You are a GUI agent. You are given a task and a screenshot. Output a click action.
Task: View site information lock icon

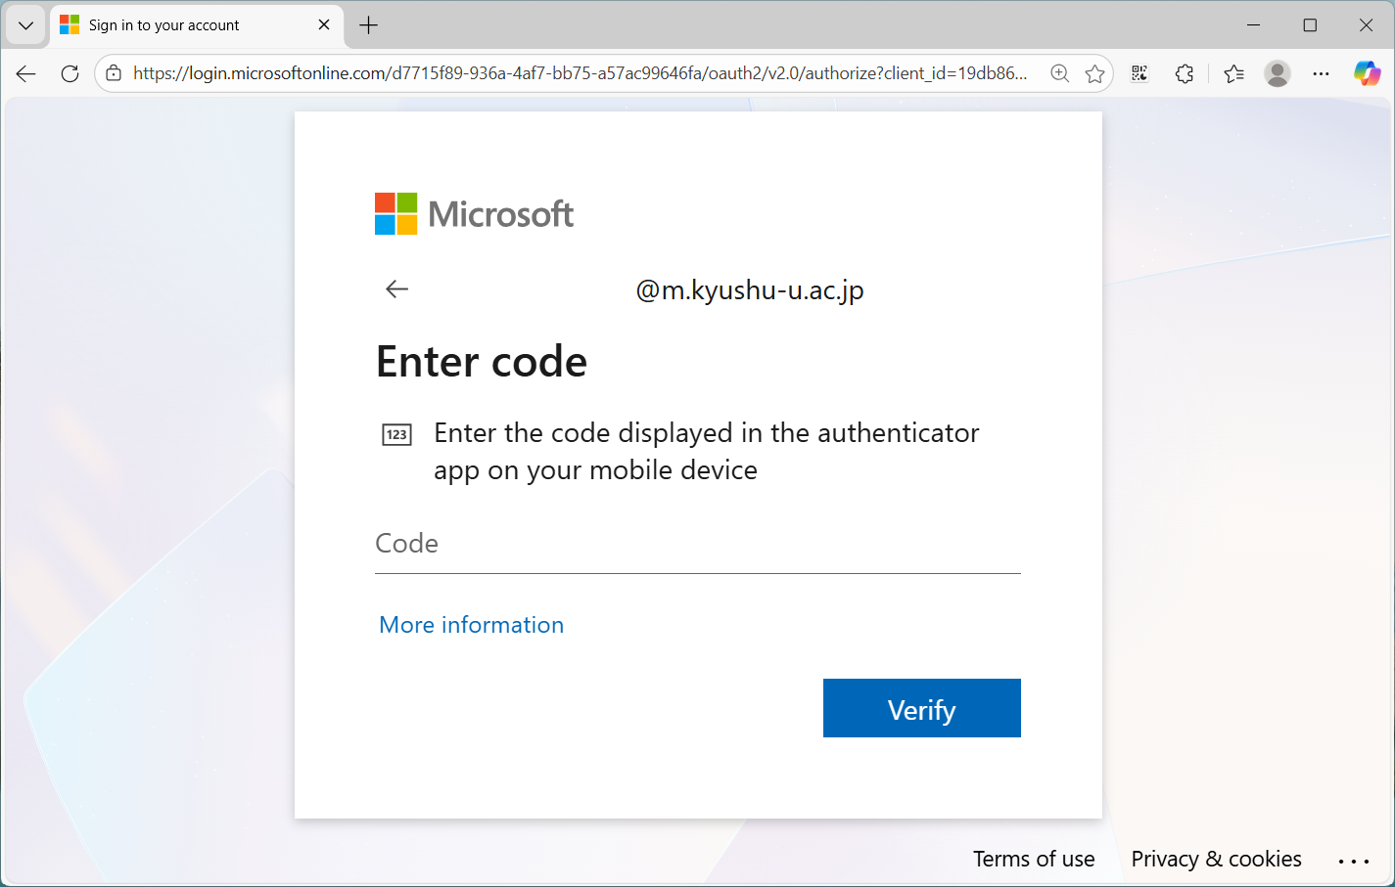[x=115, y=73]
